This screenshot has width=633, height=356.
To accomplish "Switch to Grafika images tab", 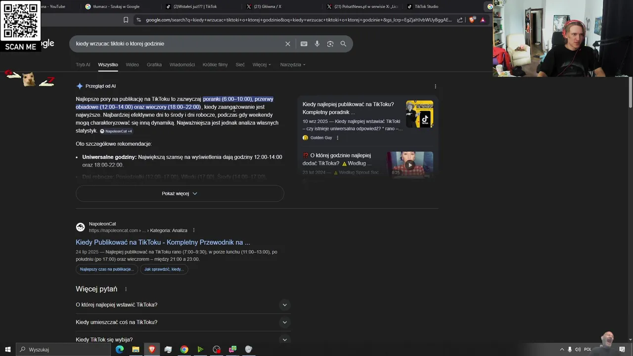I will click(x=154, y=65).
